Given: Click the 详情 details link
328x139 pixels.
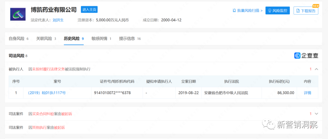Looking at the screenshot, I should pos(307,93).
